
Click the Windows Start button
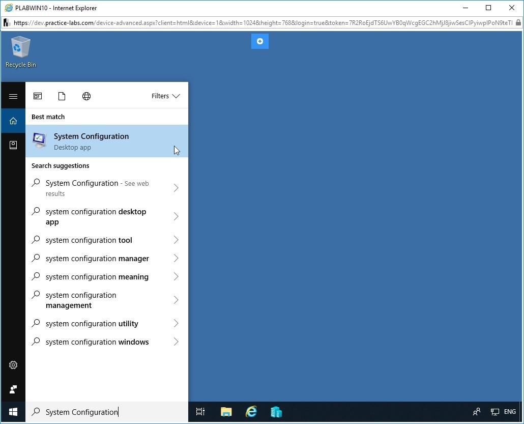pos(13,412)
